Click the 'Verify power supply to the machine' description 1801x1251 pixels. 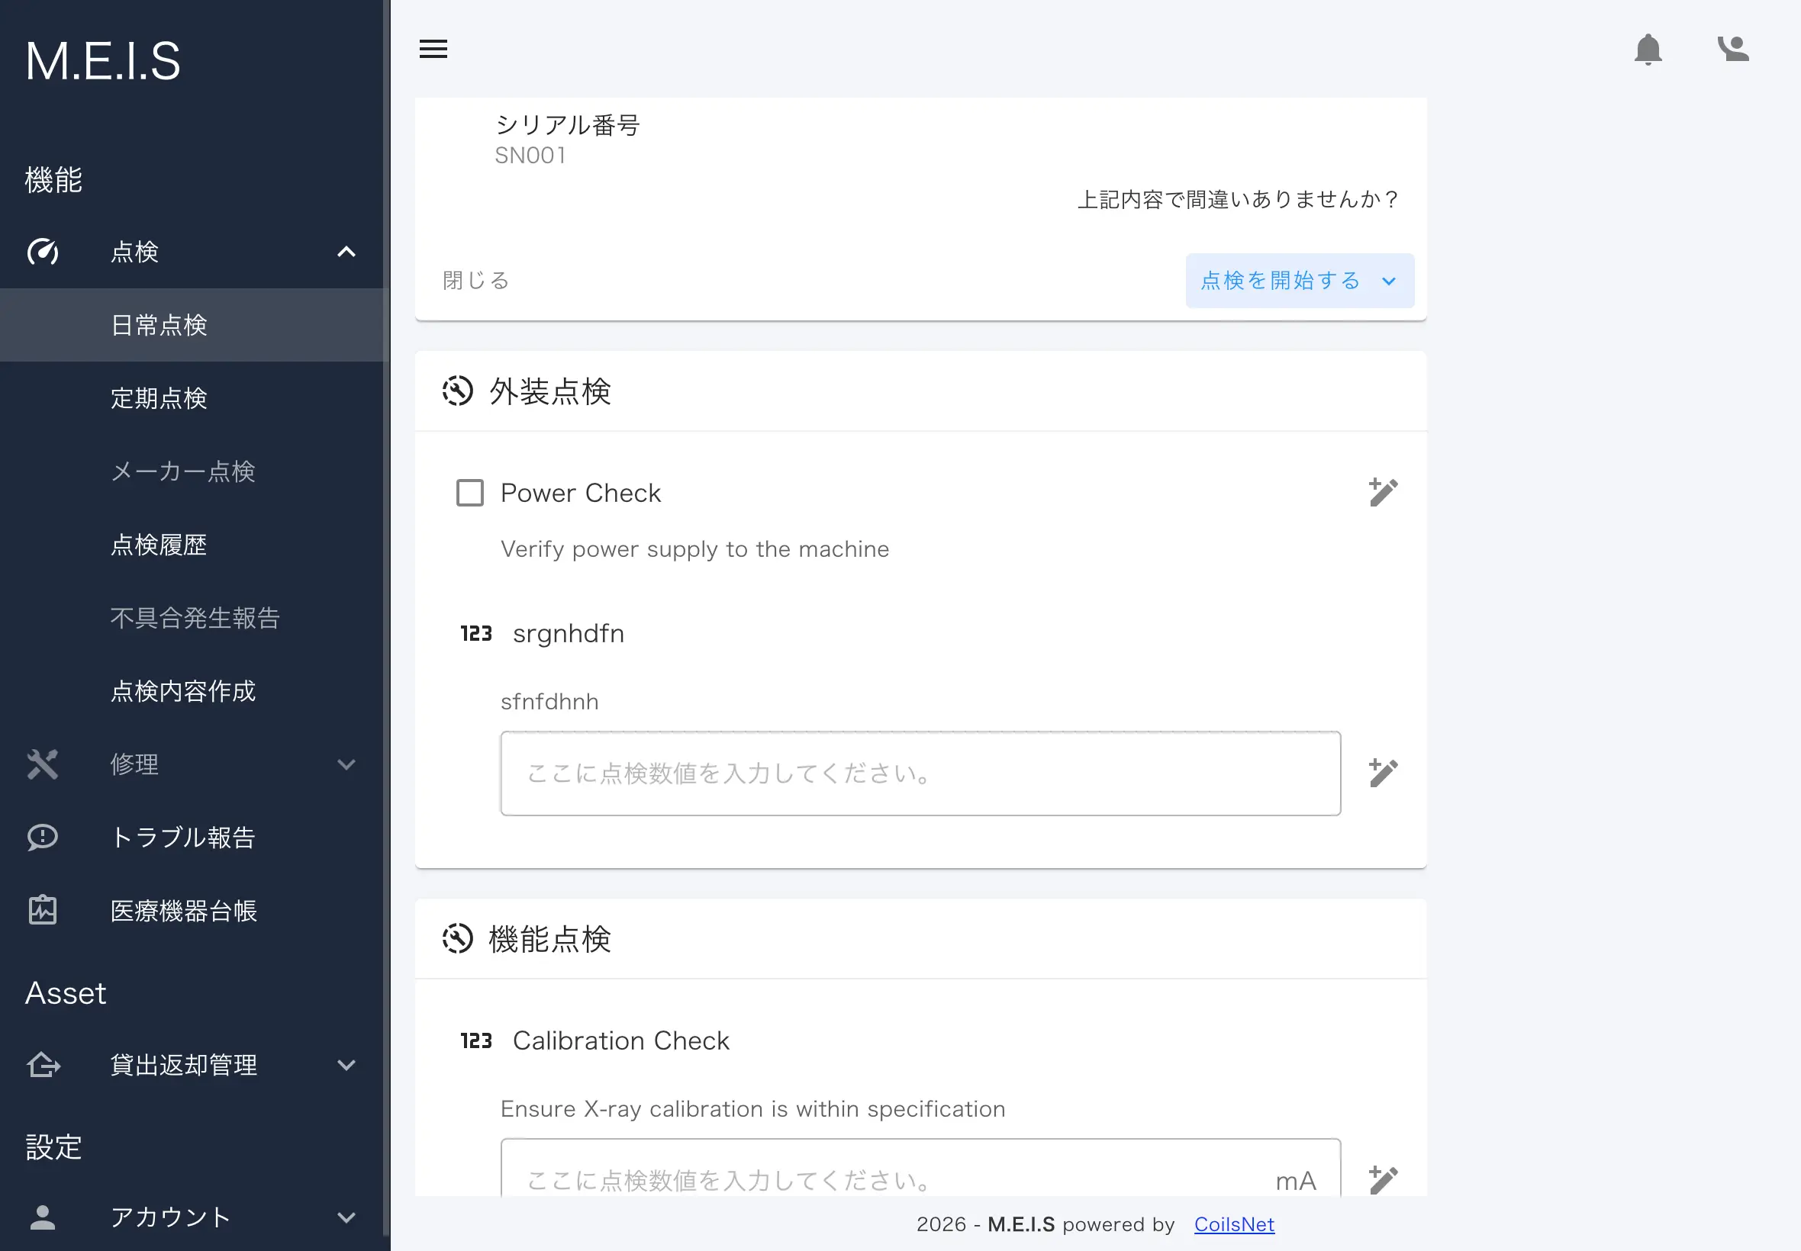(x=694, y=548)
